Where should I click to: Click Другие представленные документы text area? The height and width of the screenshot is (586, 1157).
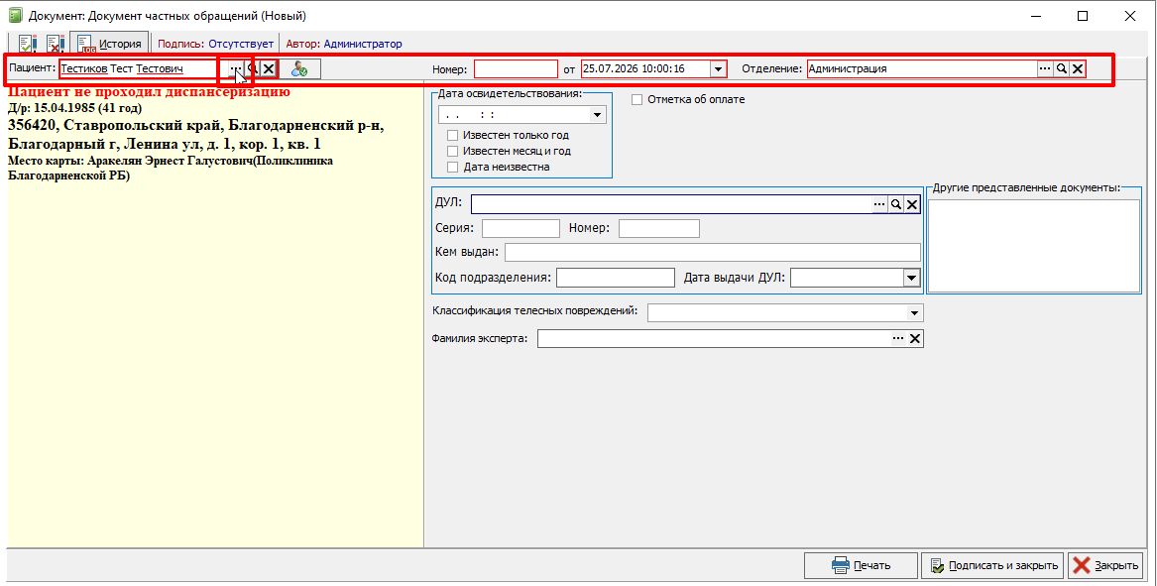coord(1034,246)
